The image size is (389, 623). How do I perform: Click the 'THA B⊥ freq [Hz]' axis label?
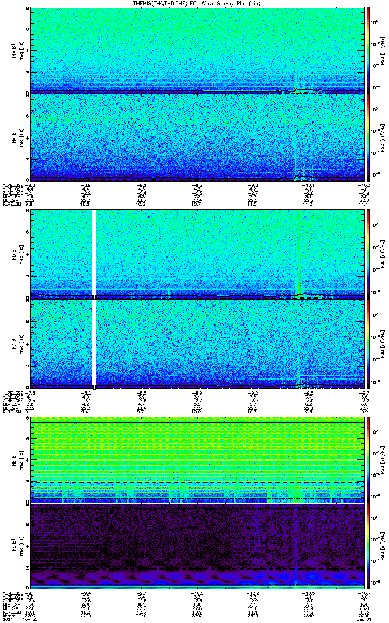coord(18,51)
